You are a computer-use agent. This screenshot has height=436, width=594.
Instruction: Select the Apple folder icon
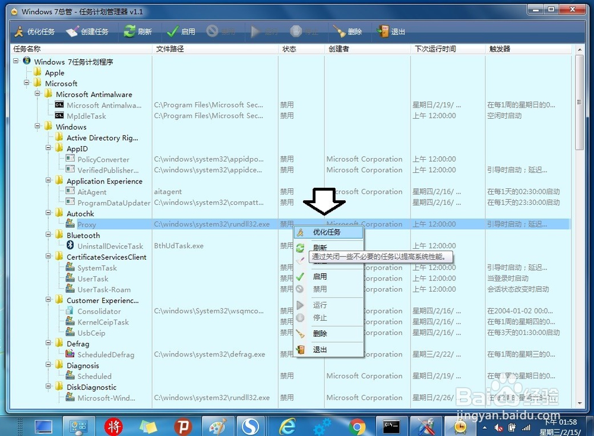(37, 72)
